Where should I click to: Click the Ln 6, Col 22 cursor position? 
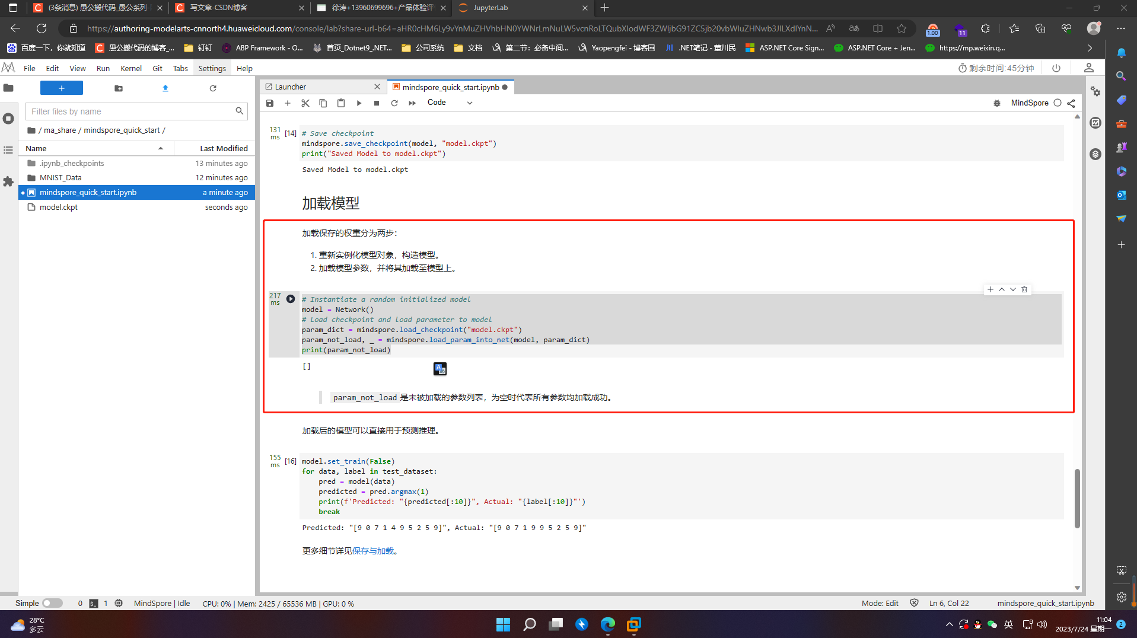click(949, 604)
